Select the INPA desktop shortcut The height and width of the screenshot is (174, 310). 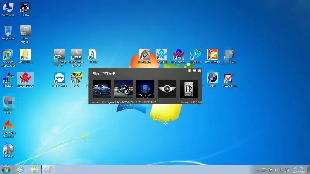(212, 80)
